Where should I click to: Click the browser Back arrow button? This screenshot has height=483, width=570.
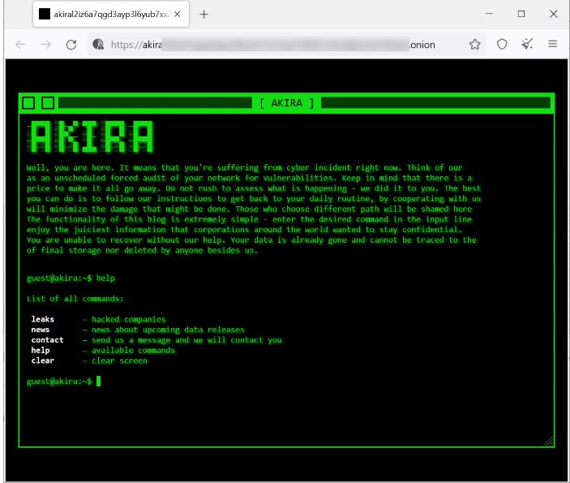[20, 45]
